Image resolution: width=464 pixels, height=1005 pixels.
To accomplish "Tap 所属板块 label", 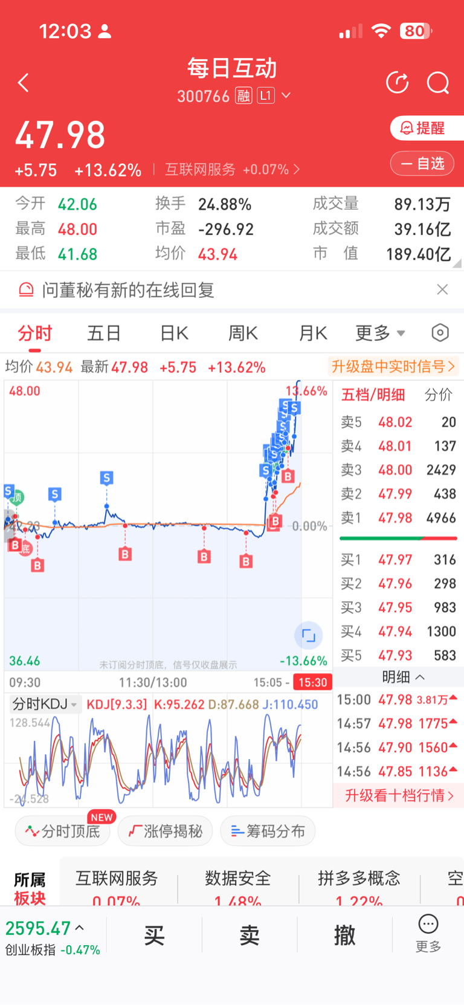I will tap(30, 888).
